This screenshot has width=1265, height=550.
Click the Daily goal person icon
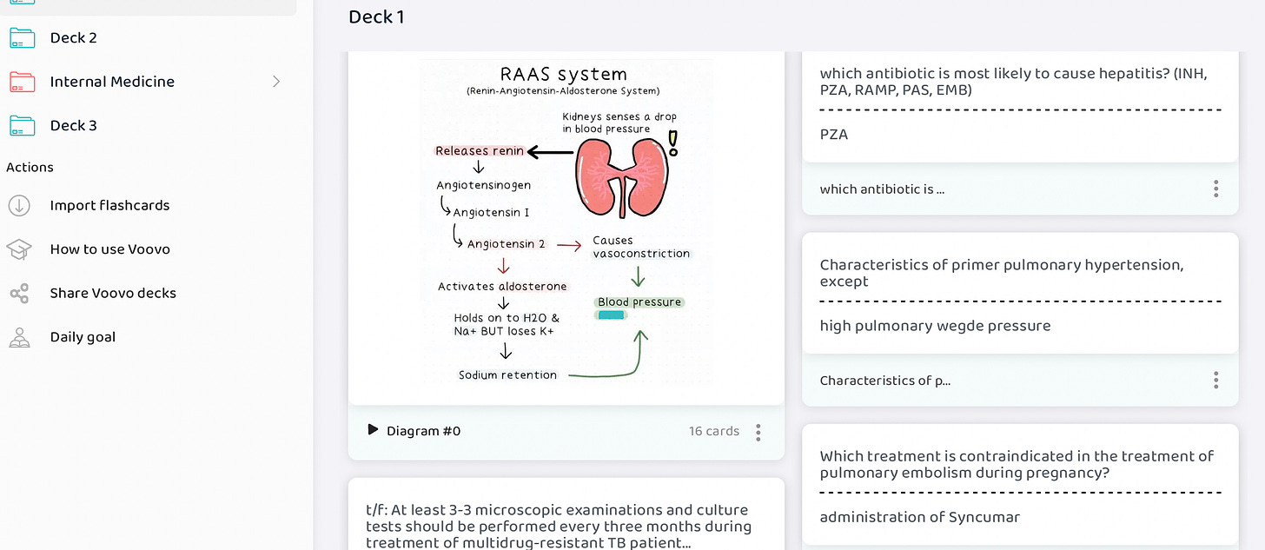click(19, 337)
